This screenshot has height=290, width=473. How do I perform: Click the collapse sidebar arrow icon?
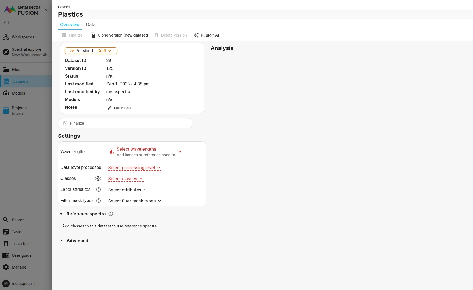click(x=6, y=23)
